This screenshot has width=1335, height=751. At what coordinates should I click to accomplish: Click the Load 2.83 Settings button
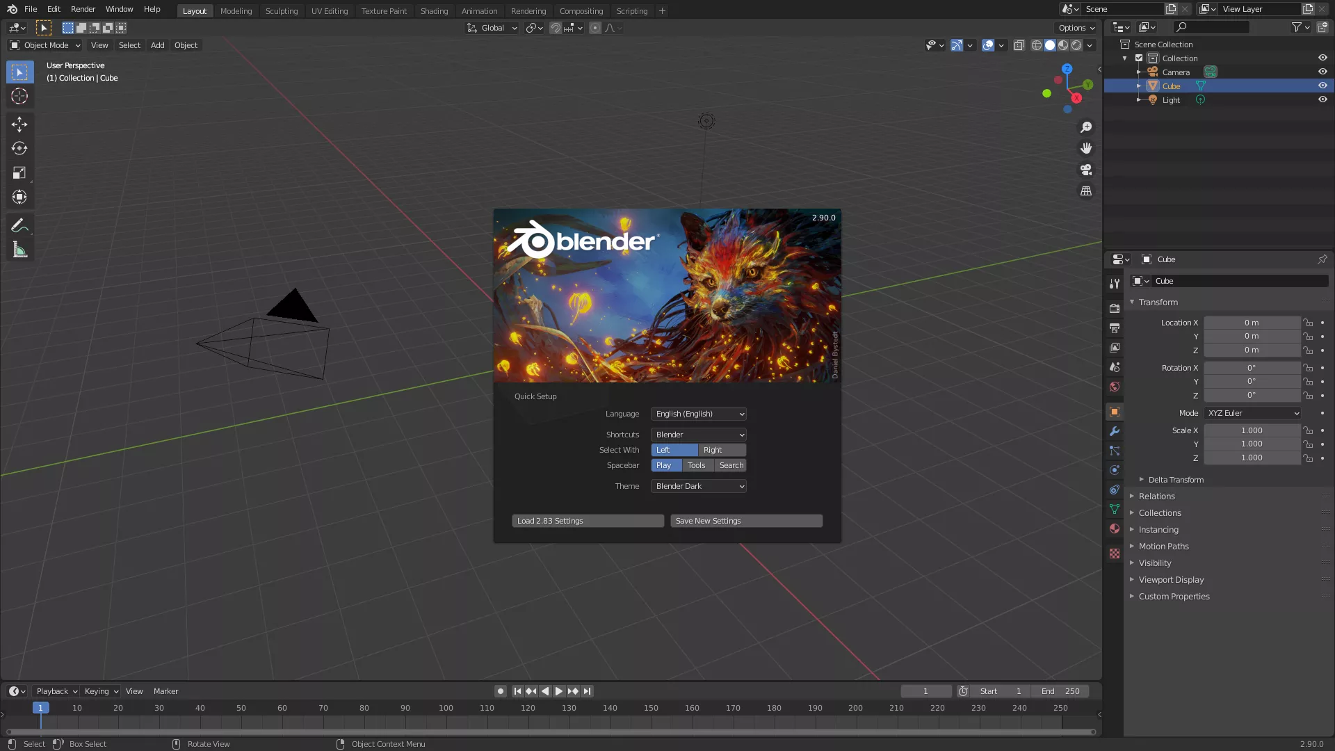pyautogui.click(x=587, y=520)
